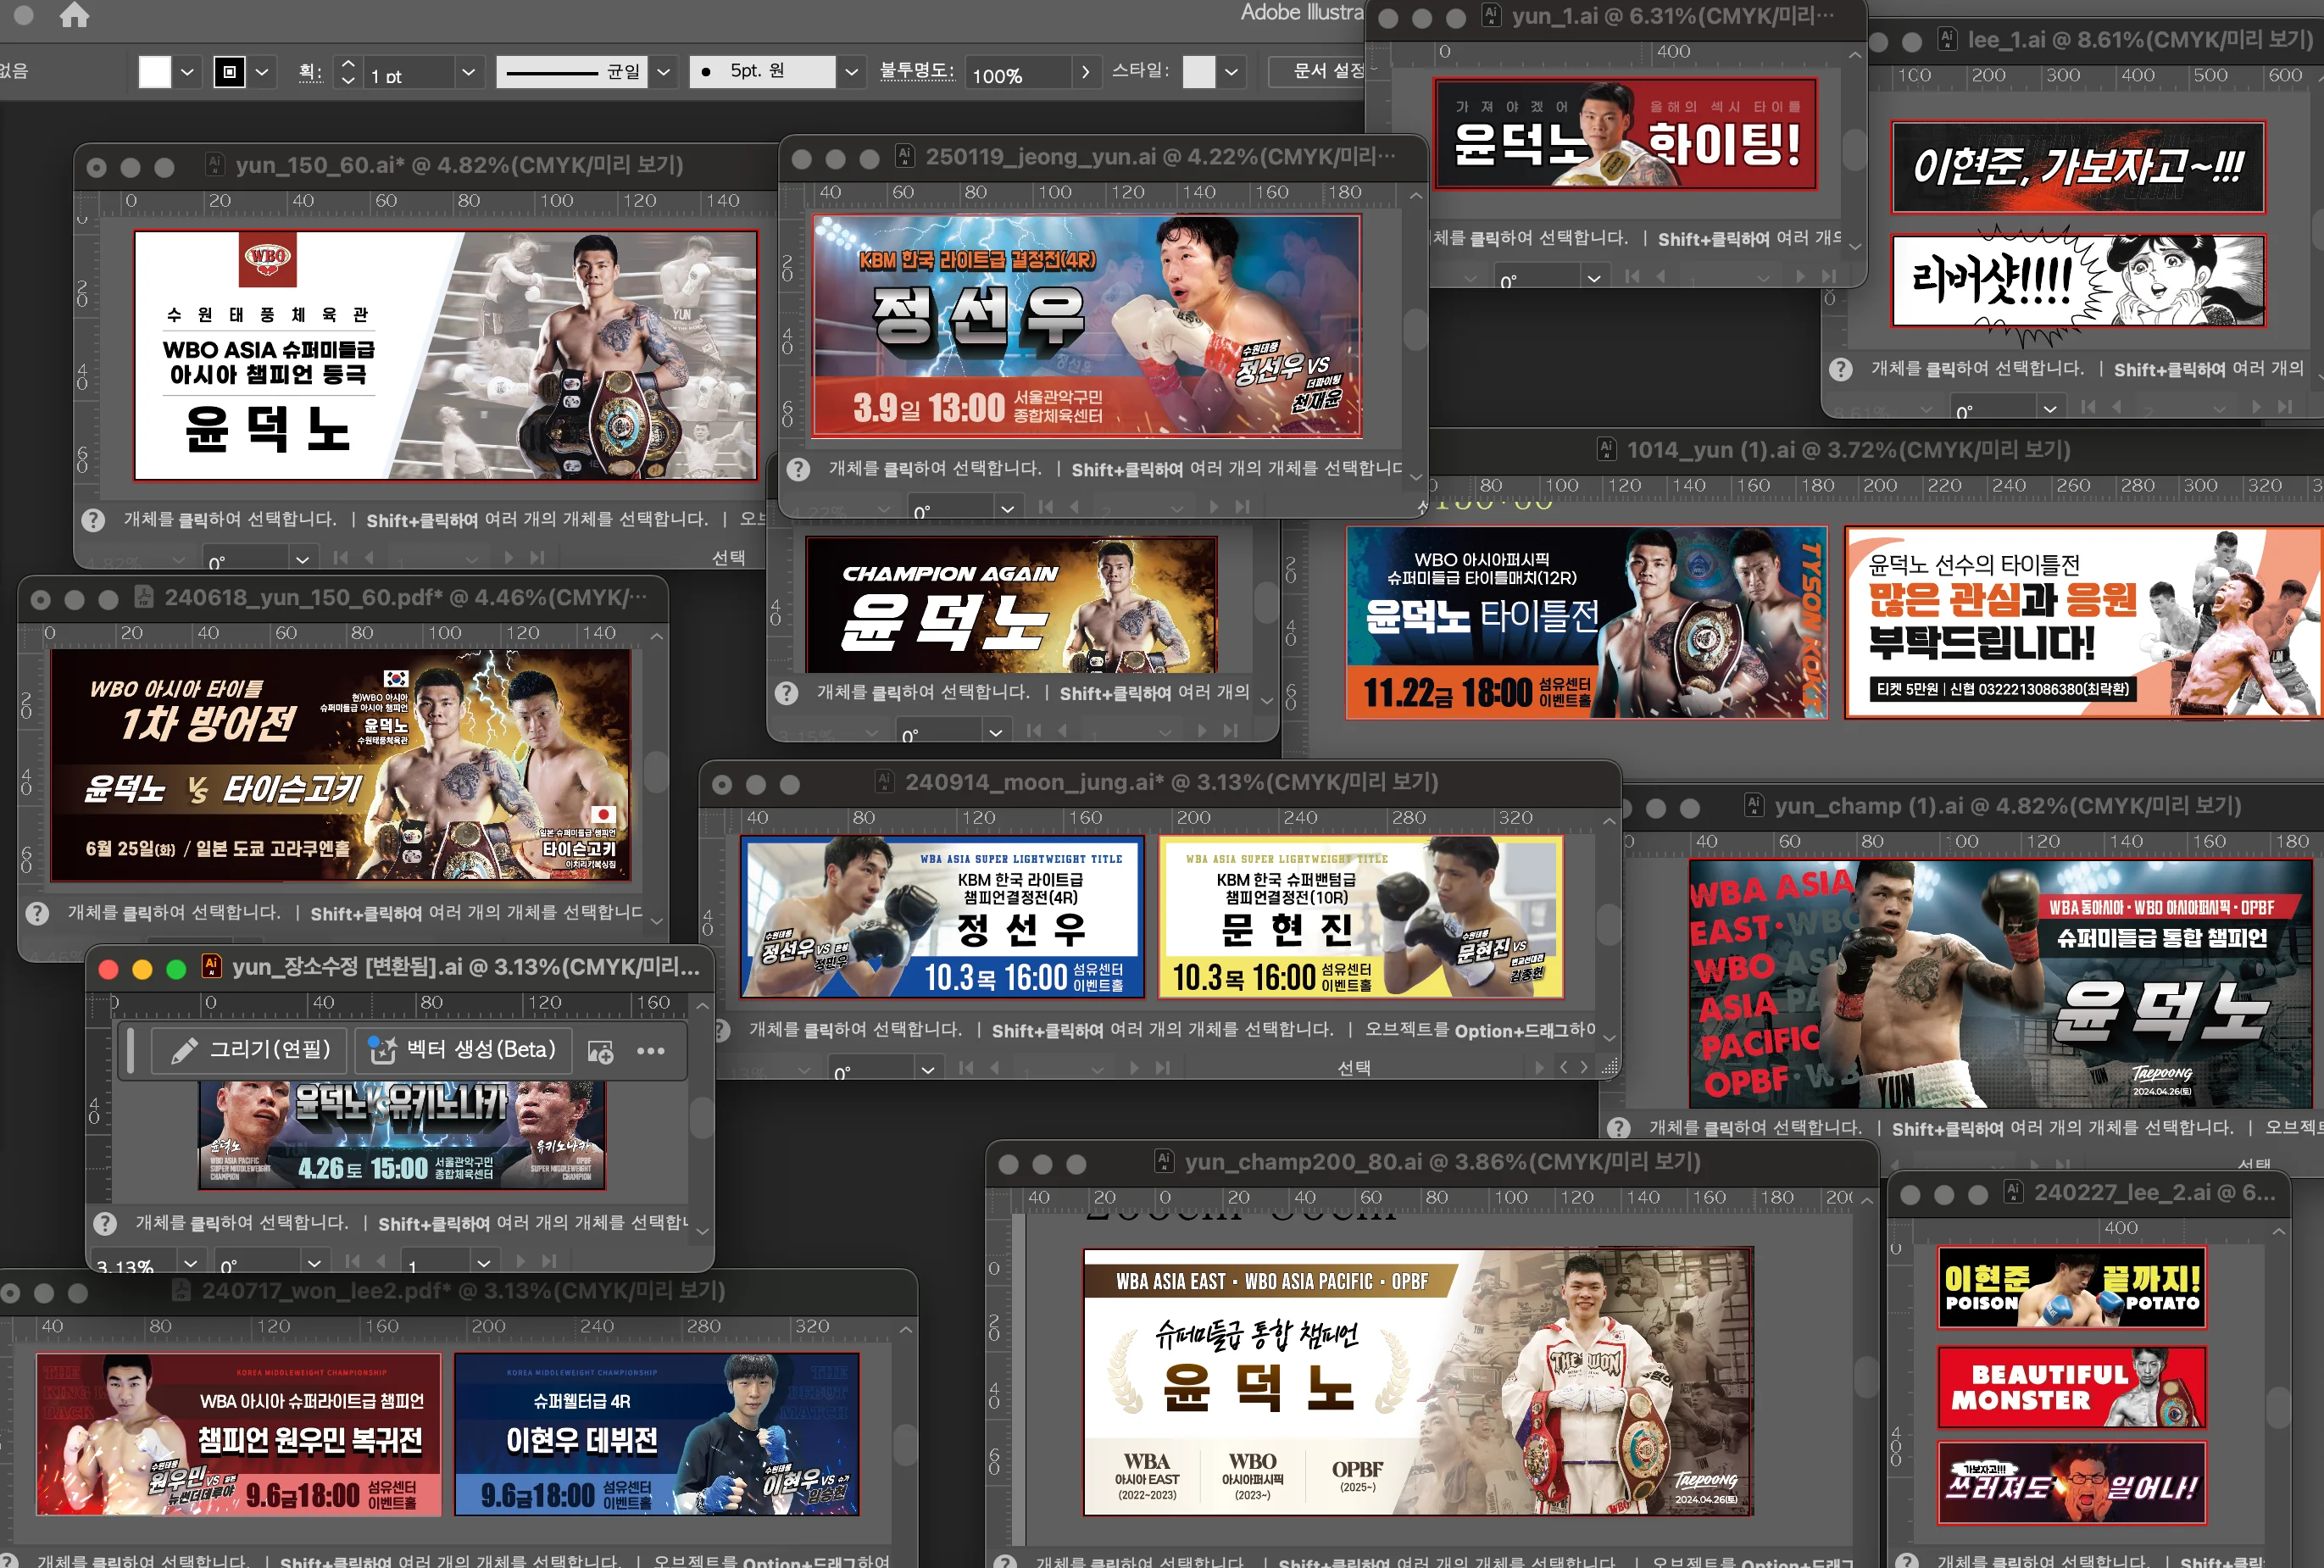Activate the 240914_moon_jung.ai document title bar
Viewport: 2324px width, 1568px height.
click(1170, 782)
